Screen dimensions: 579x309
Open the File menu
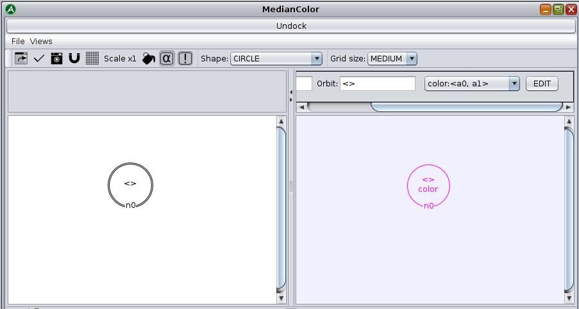[x=18, y=41]
